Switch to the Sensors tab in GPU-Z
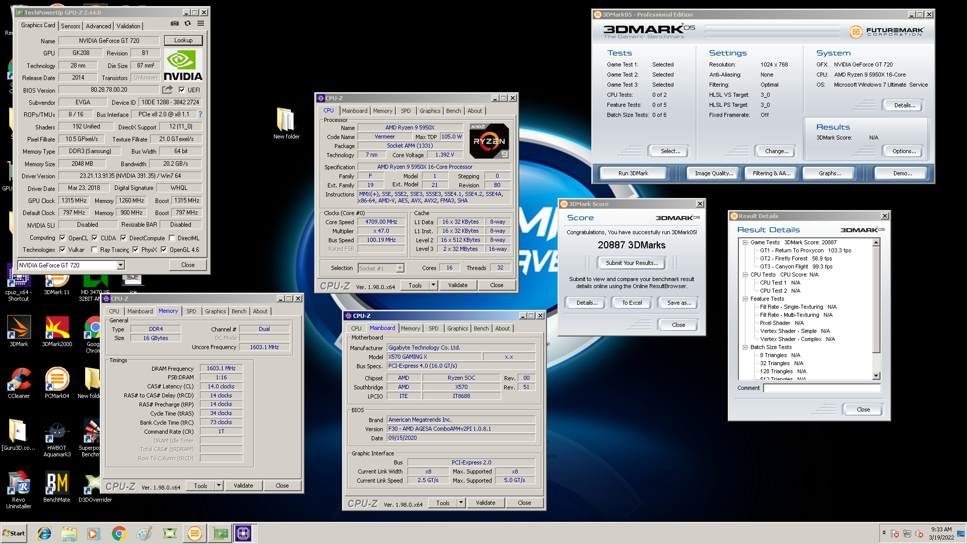 pos(71,26)
